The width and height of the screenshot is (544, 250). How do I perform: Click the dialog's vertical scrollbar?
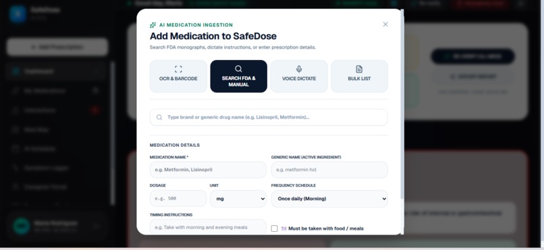[x=402, y=104]
